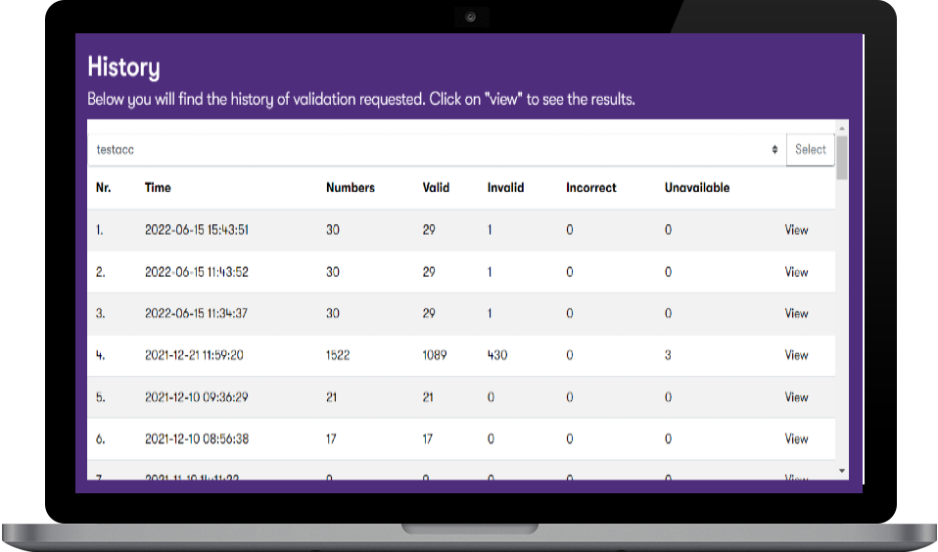View results for 2022-06-15 15:43:51 entry
The image size is (938, 552).
click(796, 230)
